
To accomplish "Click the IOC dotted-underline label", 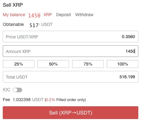I will click(x=6, y=90).
